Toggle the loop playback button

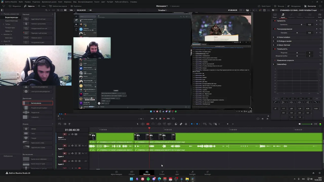[x=173, y=119]
